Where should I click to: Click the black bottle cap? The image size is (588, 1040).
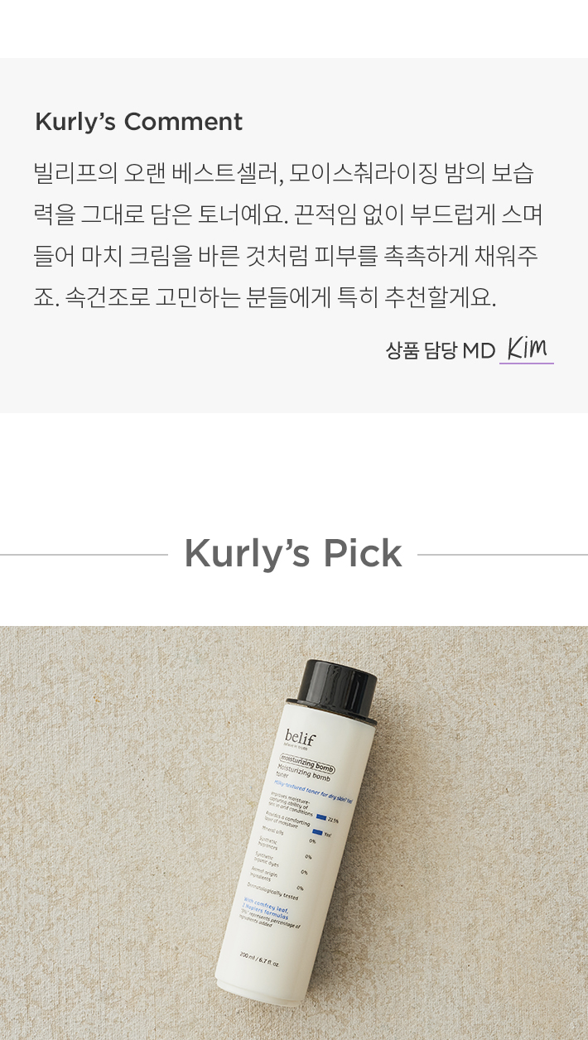tap(336, 692)
